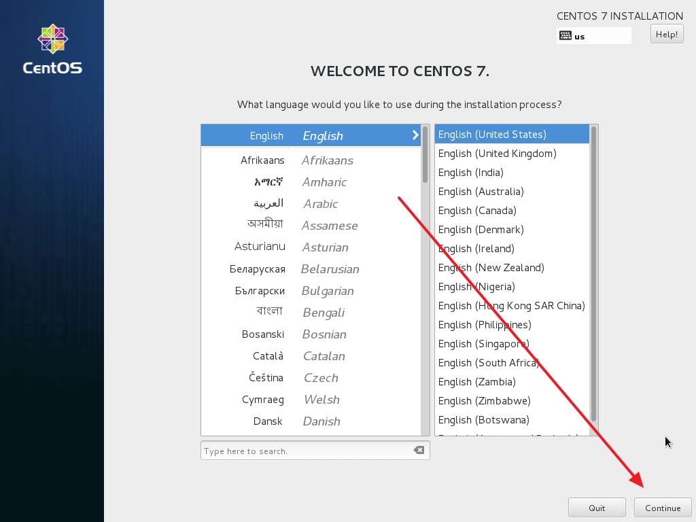Choose English (Botswana) locale

tap(512, 420)
